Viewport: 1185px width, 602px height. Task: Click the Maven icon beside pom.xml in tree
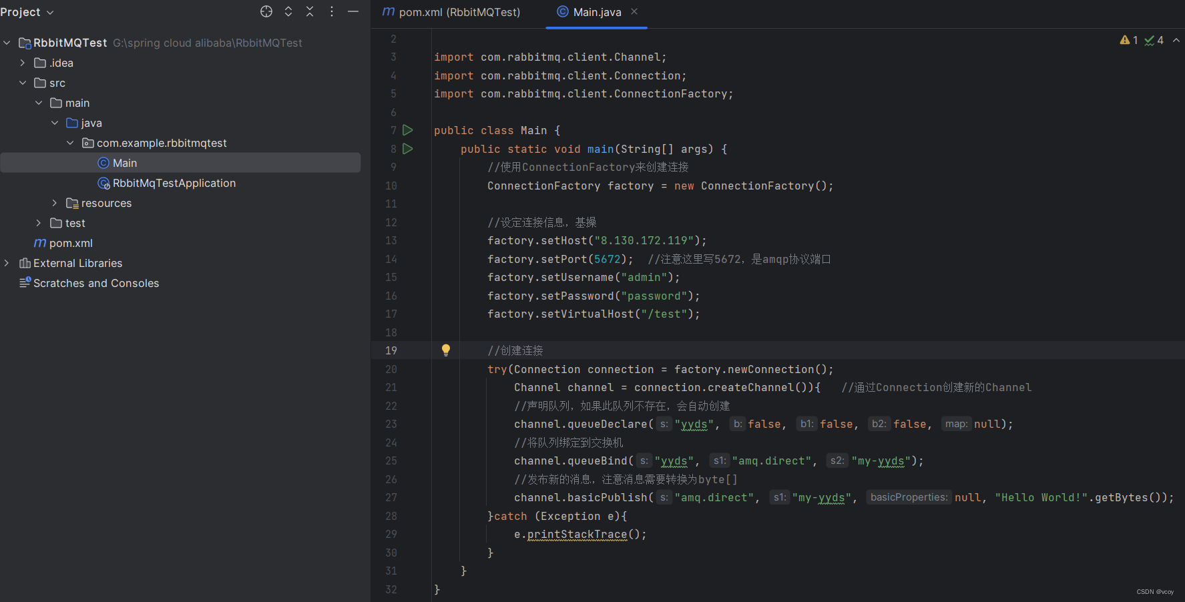tap(40, 243)
